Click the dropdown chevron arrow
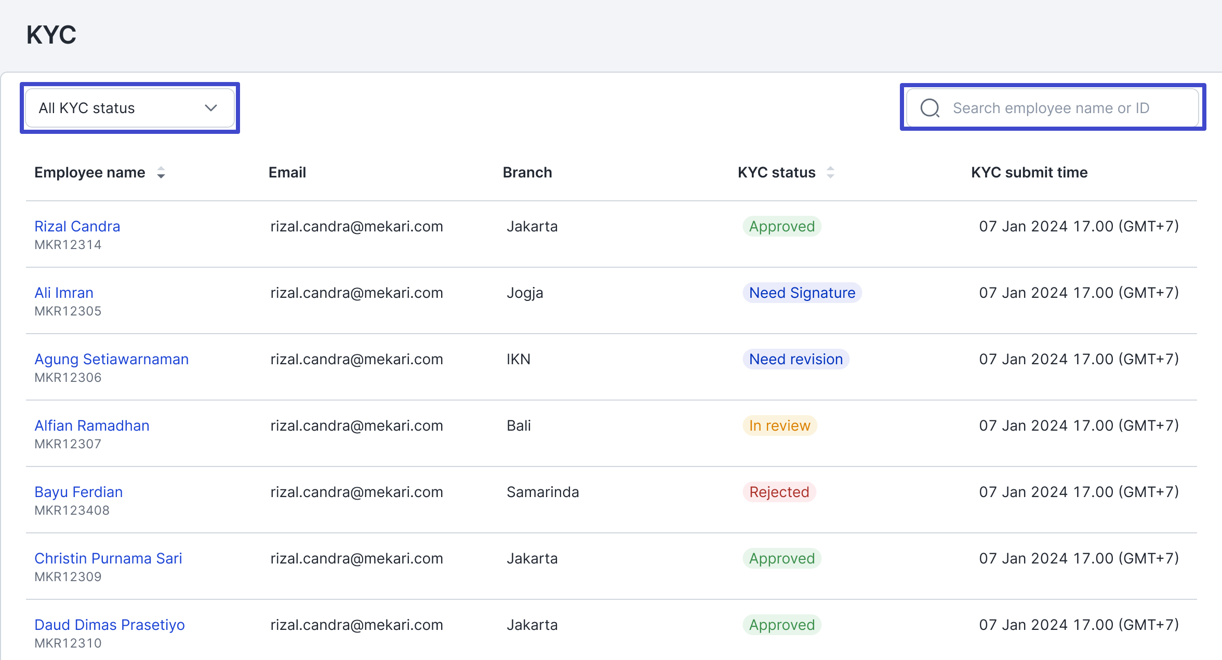This screenshot has height=660, width=1222. coord(210,108)
